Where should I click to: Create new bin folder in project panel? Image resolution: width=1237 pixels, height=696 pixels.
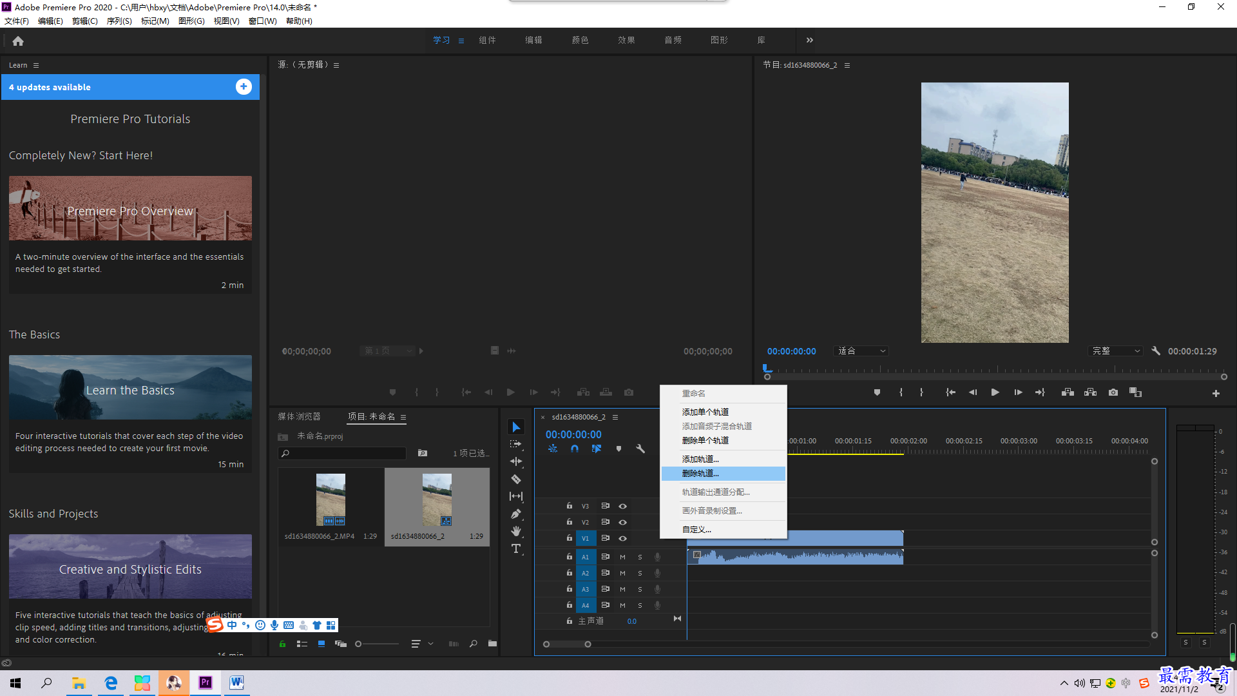tap(492, 644)
